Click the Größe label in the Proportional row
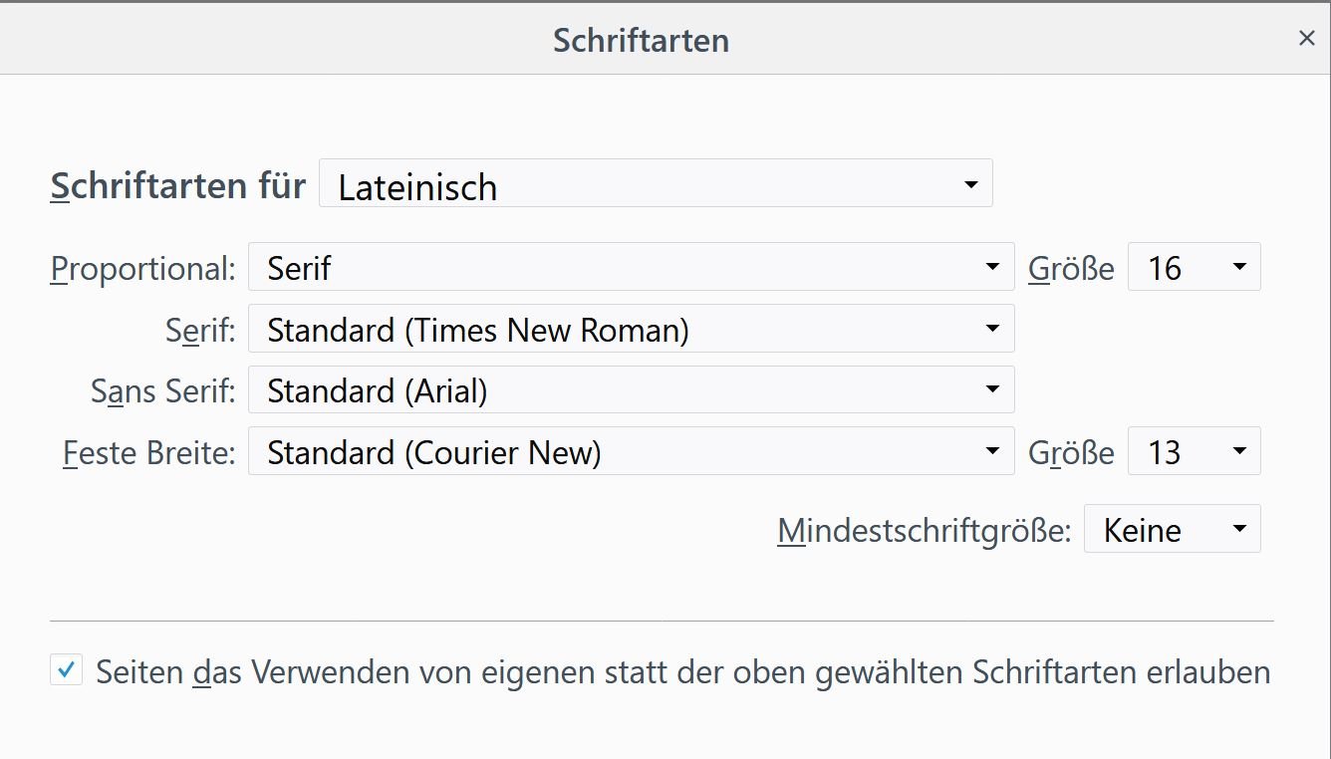Screen dimensions: 1331x759 click(x=1071, y=268)
